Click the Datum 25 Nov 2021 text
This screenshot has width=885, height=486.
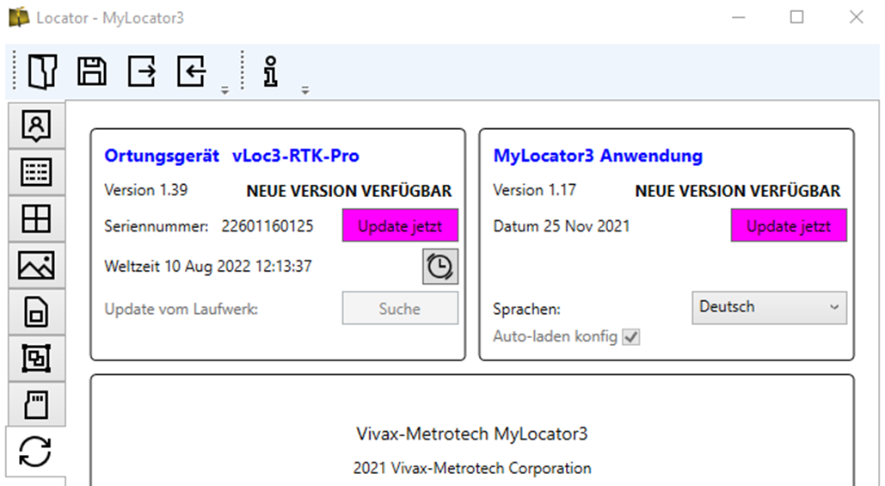(x=561, y=226)
